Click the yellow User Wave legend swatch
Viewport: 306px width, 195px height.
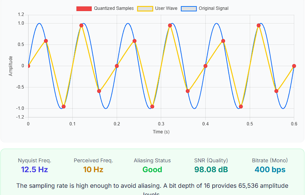click(145, 8)
